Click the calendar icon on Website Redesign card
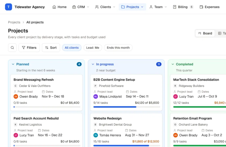226x147 pixels. pyautogui.click(x=126, y=130)
